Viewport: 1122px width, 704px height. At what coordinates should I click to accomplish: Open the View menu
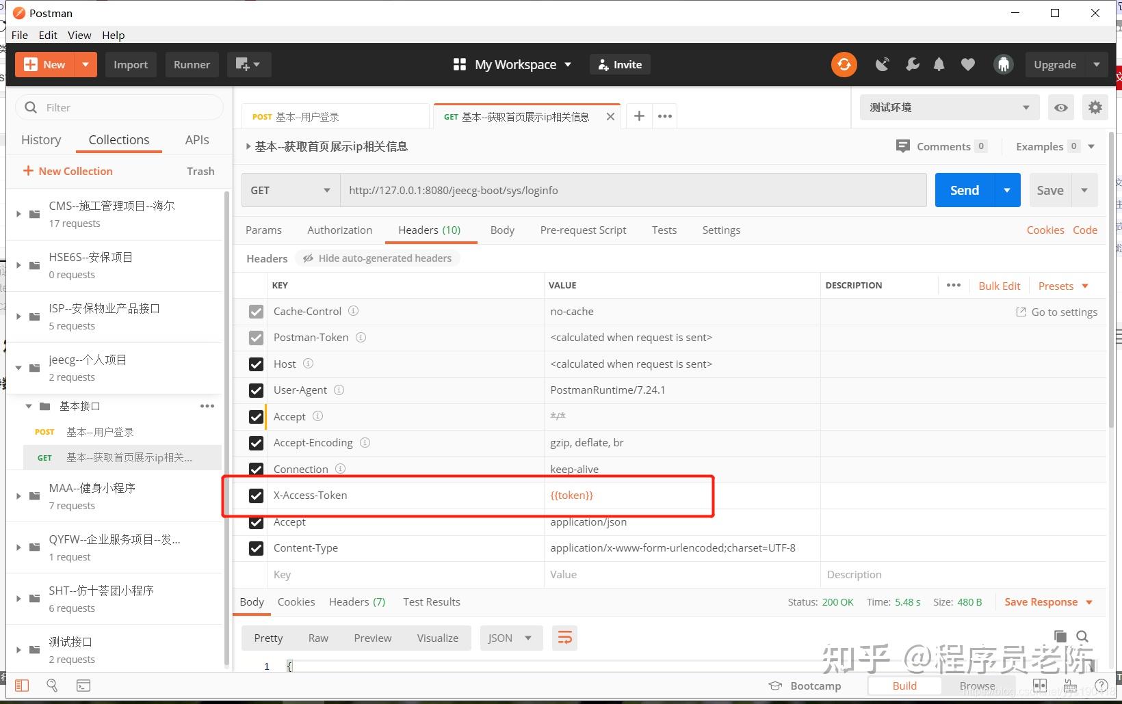79,35
